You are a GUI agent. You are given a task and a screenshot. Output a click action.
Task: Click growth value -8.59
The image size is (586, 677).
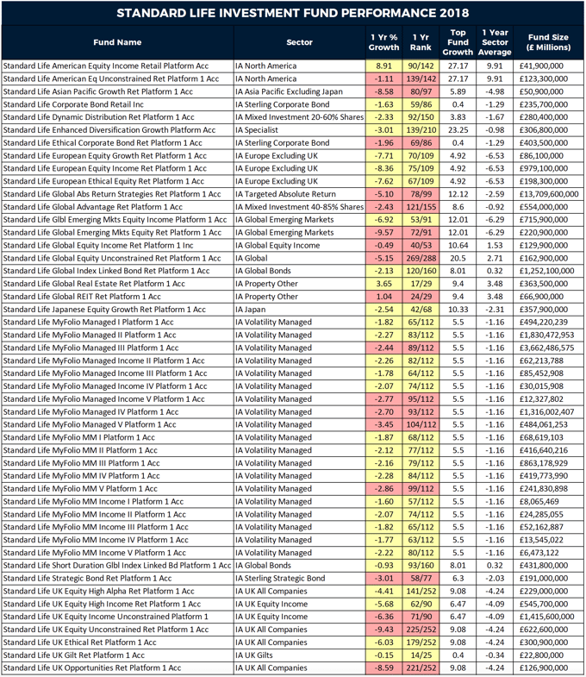point(383,668)
